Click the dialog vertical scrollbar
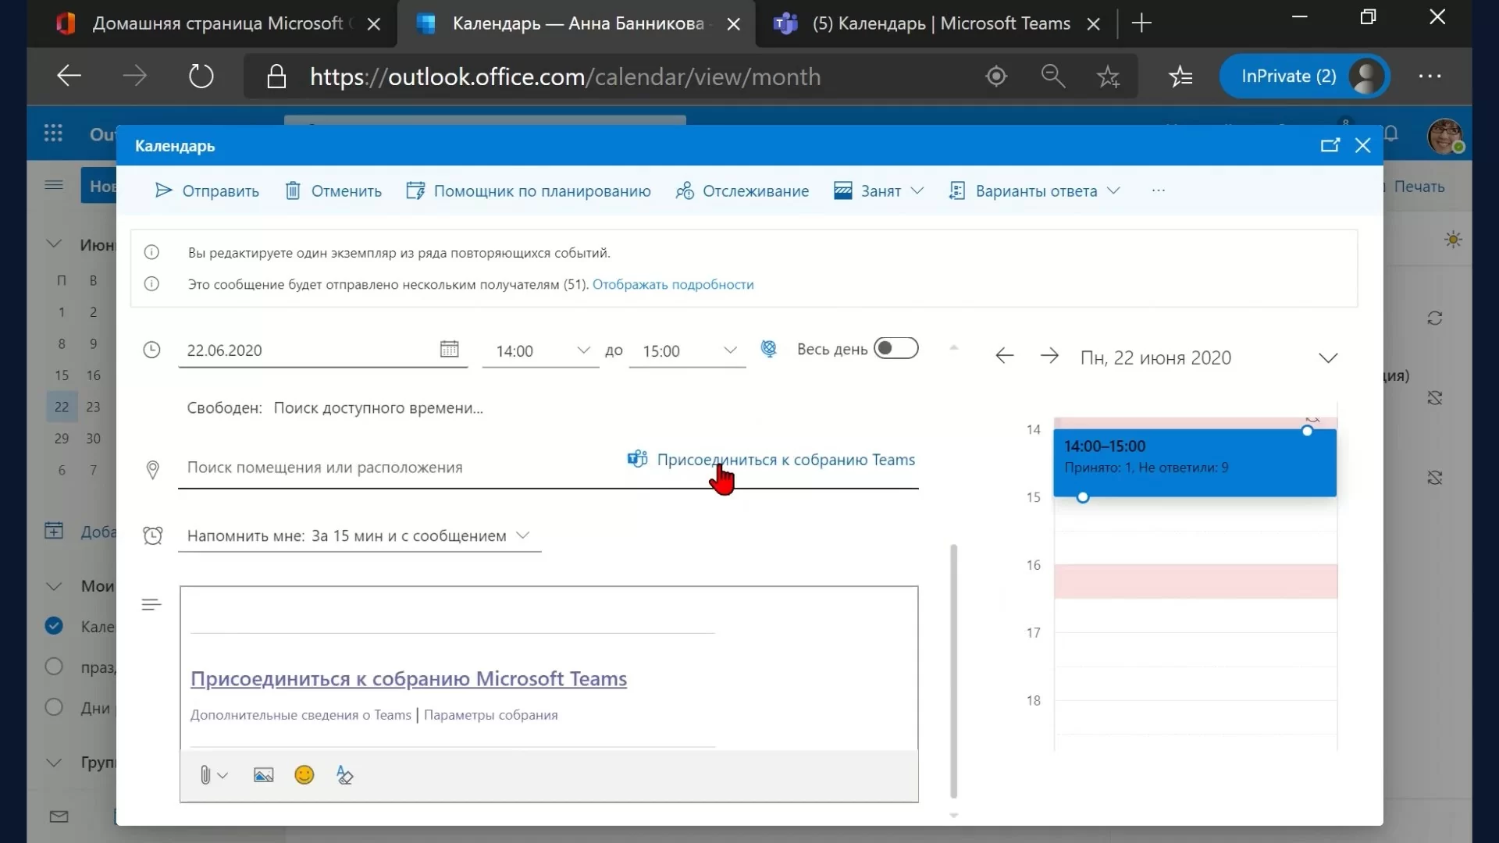1499x843 pixels. click(x=953, y=671)
